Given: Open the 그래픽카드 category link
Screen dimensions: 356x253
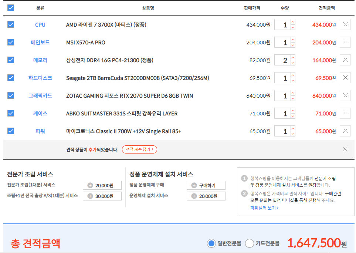Looking at the screenshot, I should [x=40, y=95].
